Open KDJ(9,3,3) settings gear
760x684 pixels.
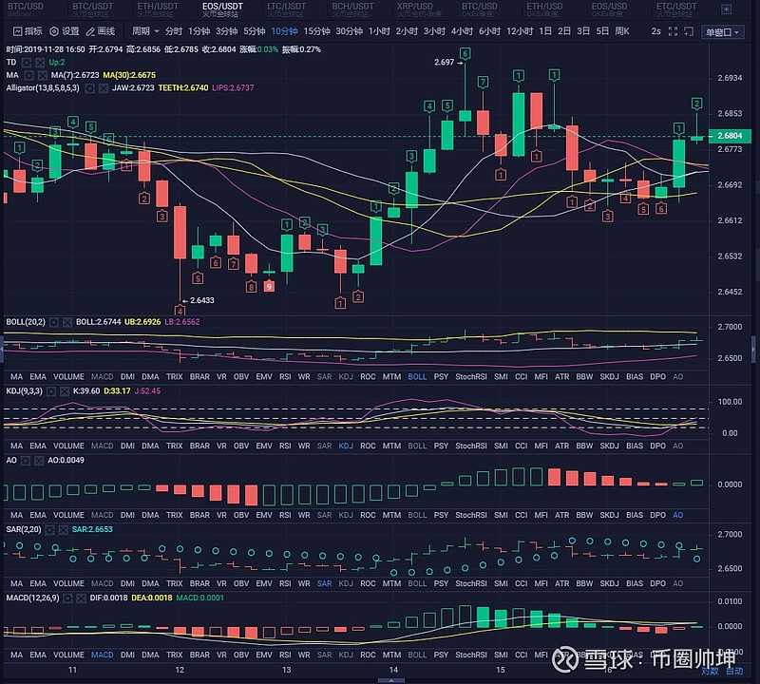pyautogui.click(x=51, y=391)
